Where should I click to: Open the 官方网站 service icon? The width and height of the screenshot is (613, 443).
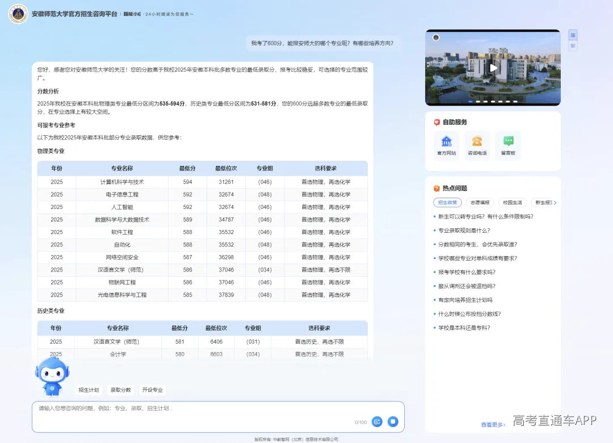point(447,145)
